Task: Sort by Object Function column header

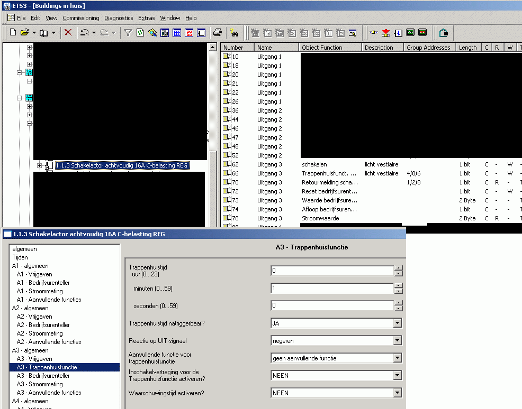Action: (330, 48)
